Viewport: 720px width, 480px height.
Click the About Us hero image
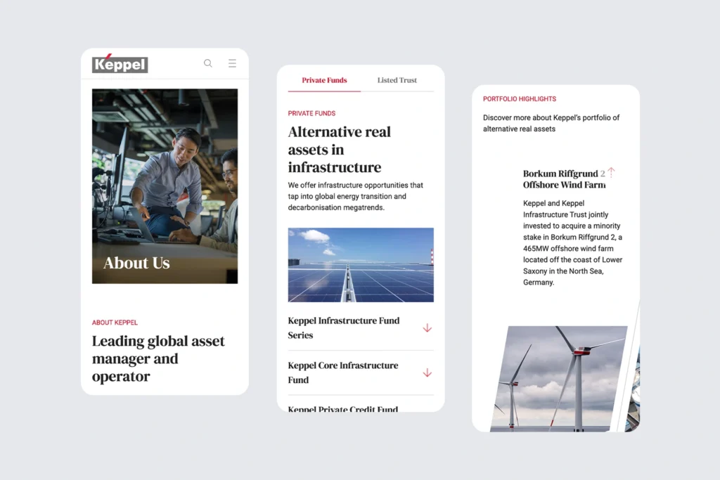pos(165,186)
